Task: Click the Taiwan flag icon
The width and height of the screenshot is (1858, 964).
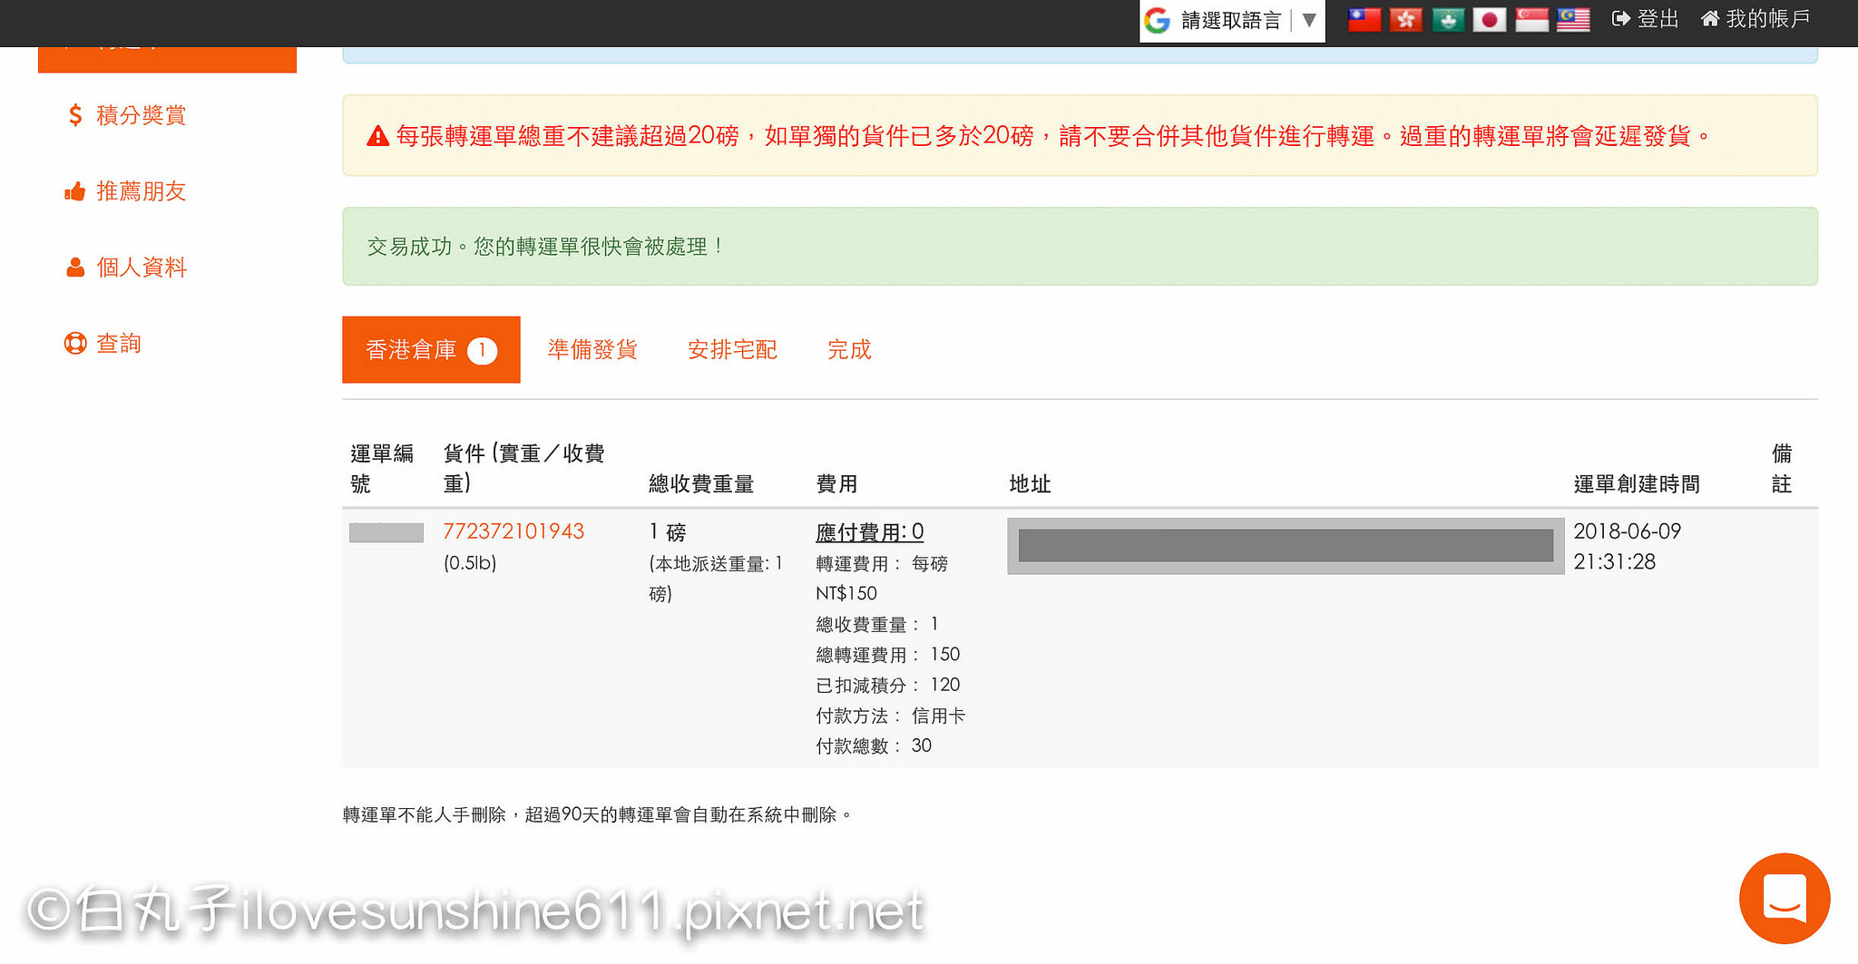Action: tap(1364, 20)
